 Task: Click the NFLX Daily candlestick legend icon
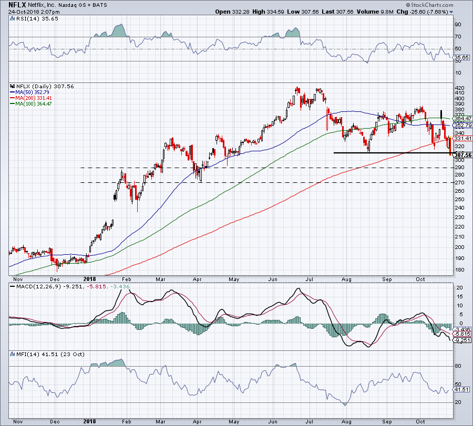[x=13, y=86]
